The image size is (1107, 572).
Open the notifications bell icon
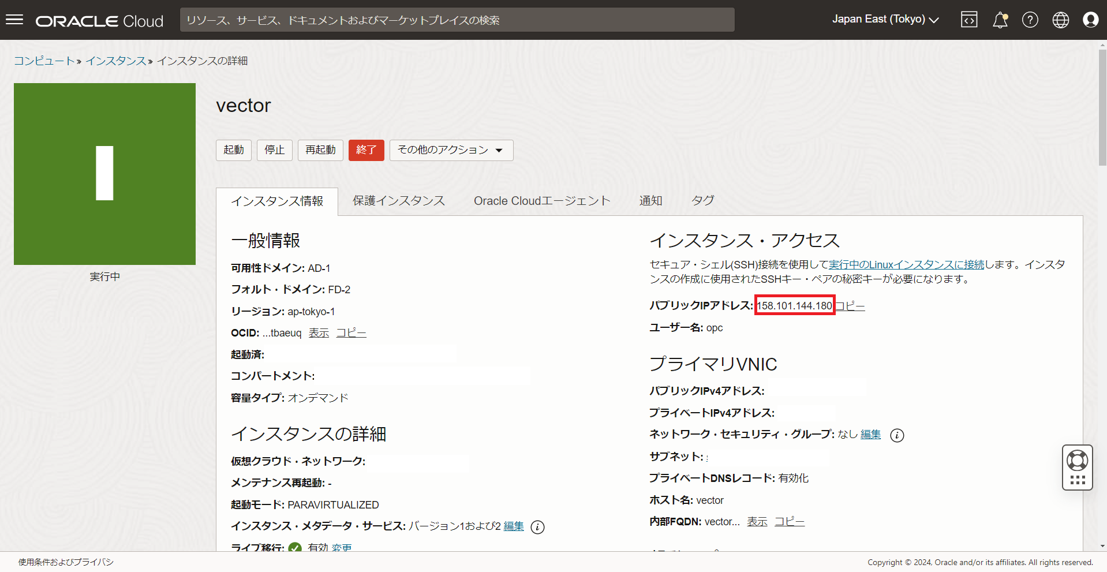[1000, 20]
